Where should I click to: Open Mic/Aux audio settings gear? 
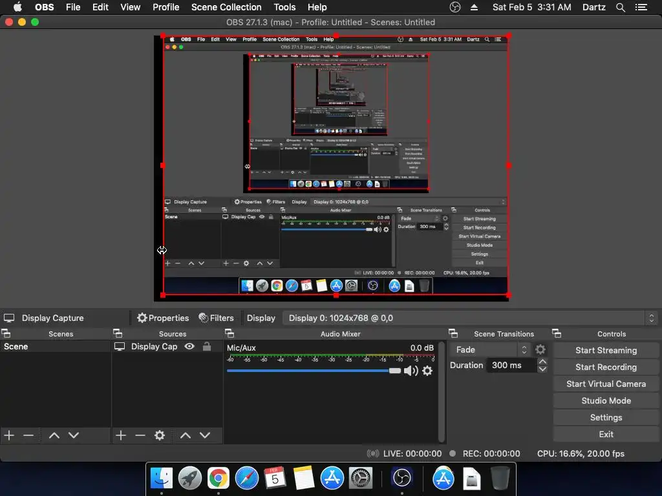427,371
